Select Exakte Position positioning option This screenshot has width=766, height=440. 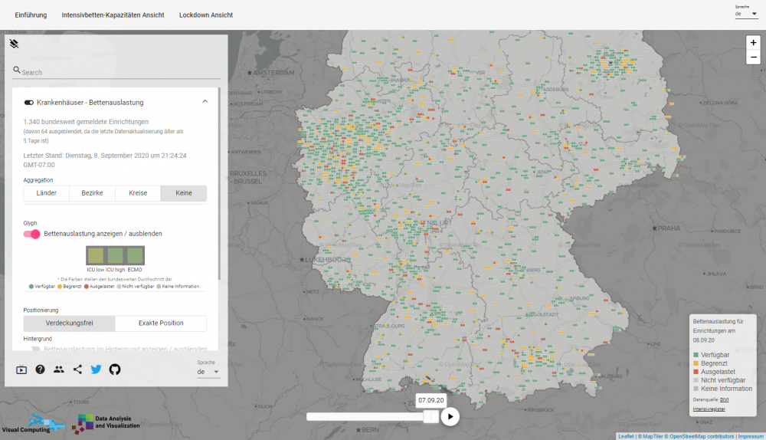(160, 323)
